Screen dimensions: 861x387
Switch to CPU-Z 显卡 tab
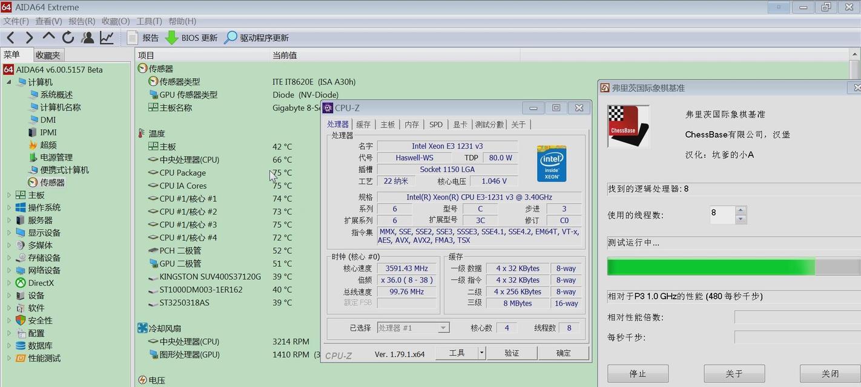tap(460, 124)
